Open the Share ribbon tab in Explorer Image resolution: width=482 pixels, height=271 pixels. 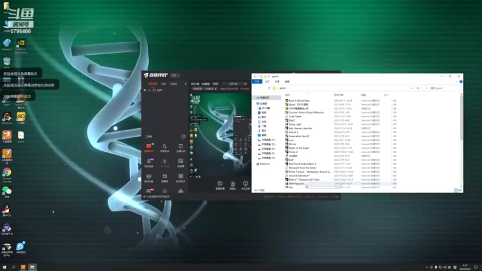[x=277, y=81]
